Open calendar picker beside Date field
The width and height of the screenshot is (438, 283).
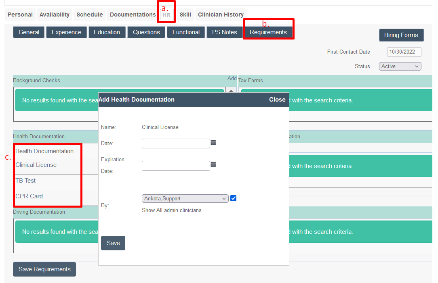[x=213, y=142]
